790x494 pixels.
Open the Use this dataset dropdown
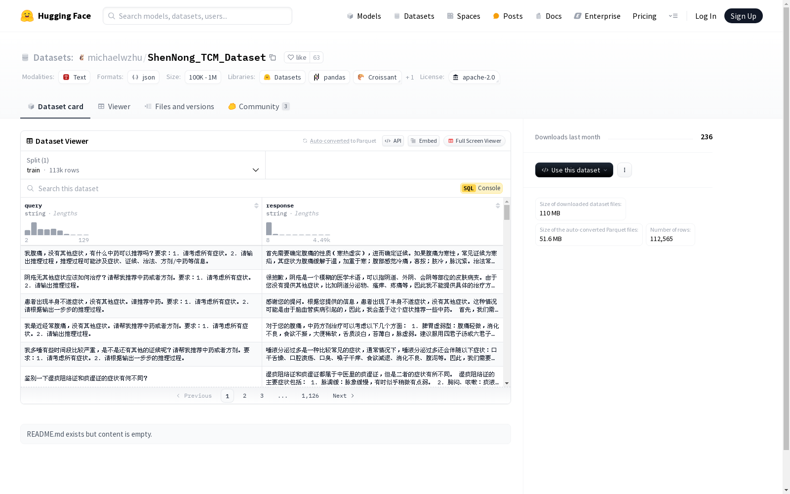coord(574,170)
